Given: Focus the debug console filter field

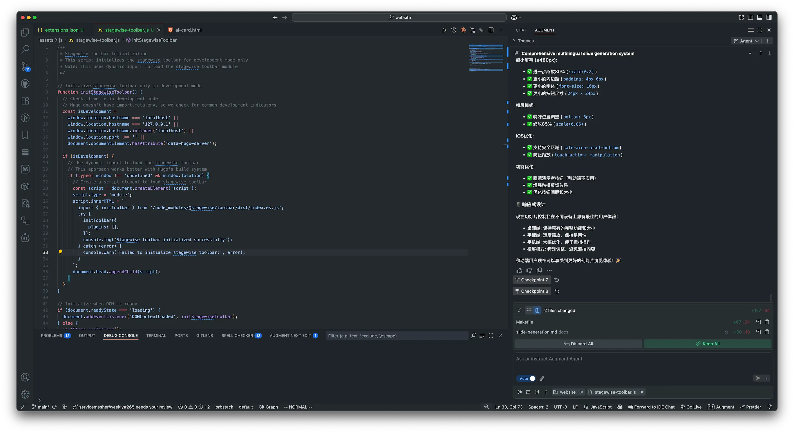Looking at the screenshot, I should [x=397, y=336].
